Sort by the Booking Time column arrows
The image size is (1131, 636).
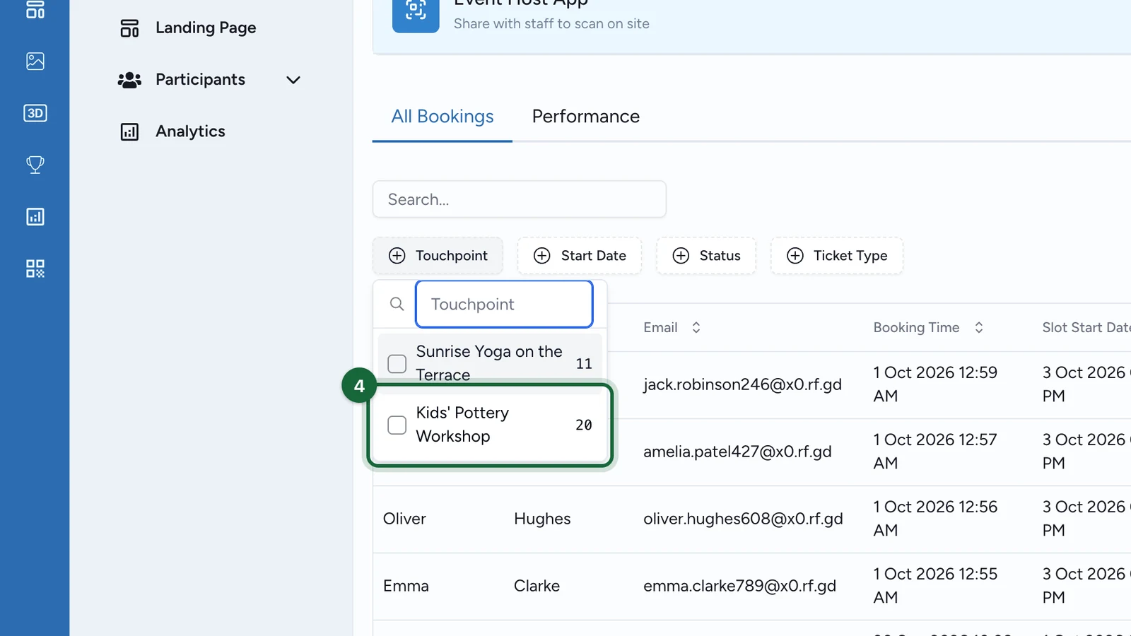979,327
